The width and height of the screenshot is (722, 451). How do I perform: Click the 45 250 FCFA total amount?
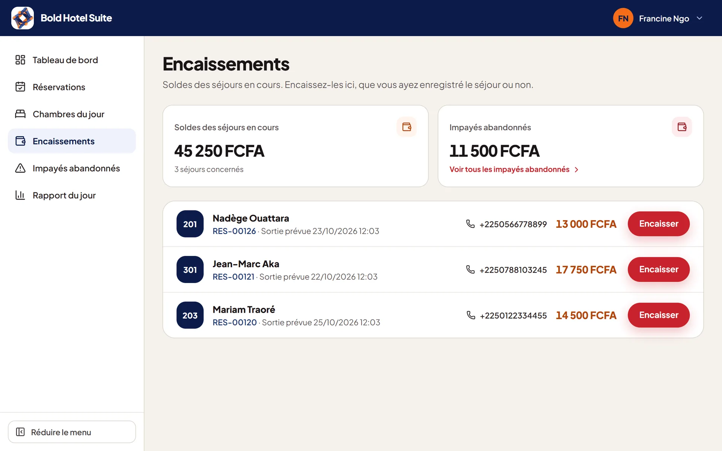pos(219,151)
